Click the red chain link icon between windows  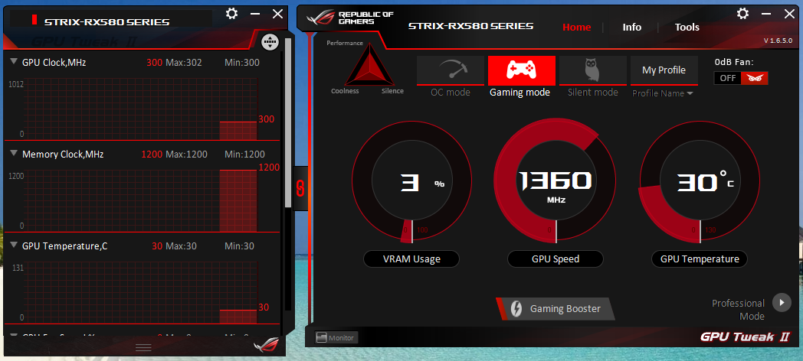pos(301,188)
